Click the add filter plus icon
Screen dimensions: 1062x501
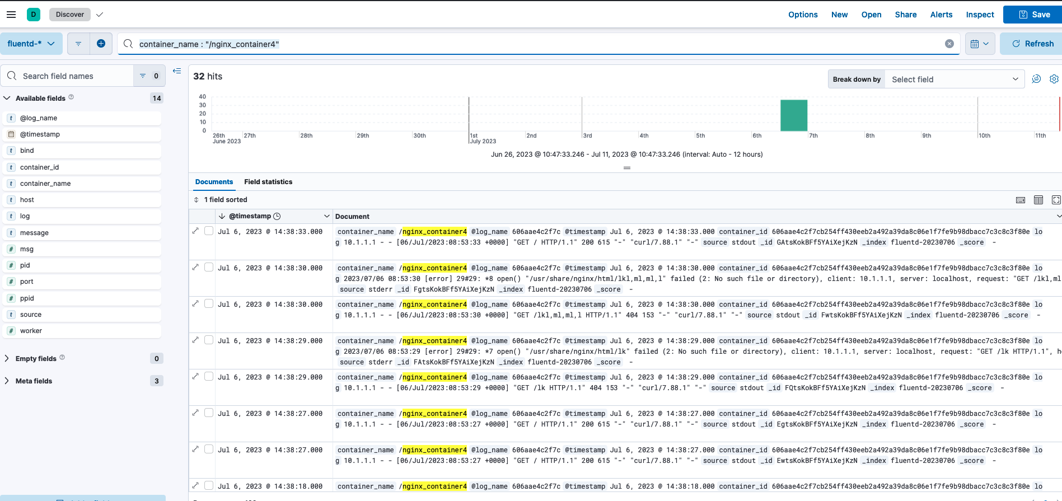101,44
